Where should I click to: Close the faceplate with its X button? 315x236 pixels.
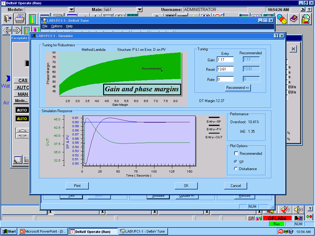click(293, 49)
